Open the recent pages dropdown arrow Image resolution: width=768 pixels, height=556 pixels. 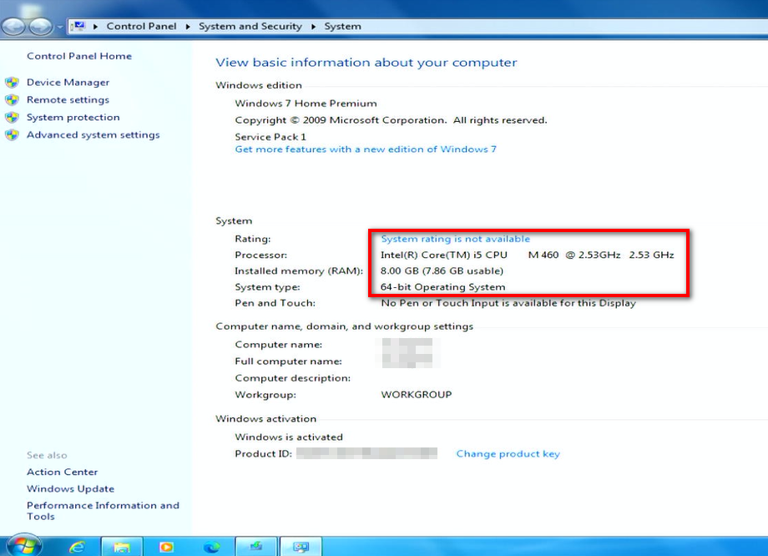tap(60, 27)
